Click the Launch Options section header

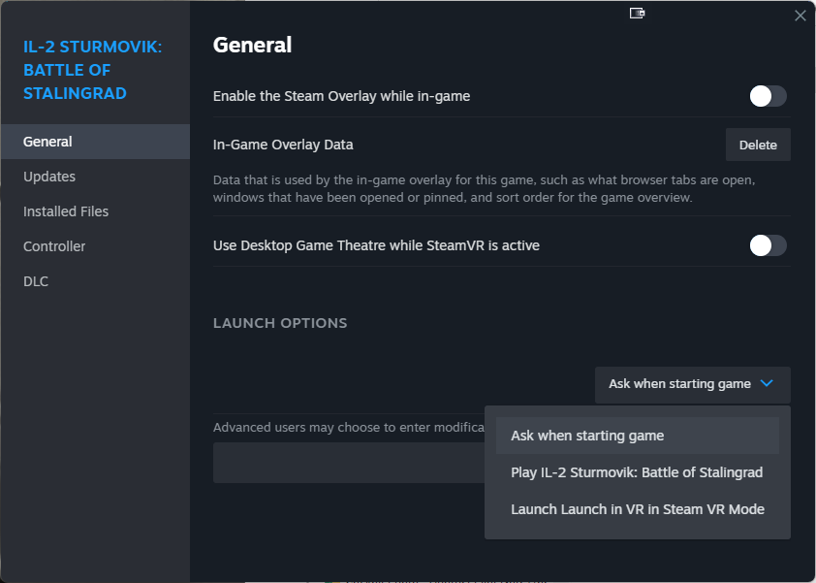pyautogui.click(x=280, y=323)
